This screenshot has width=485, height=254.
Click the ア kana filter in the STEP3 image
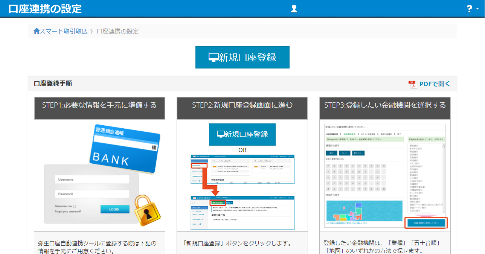(328, 166)
